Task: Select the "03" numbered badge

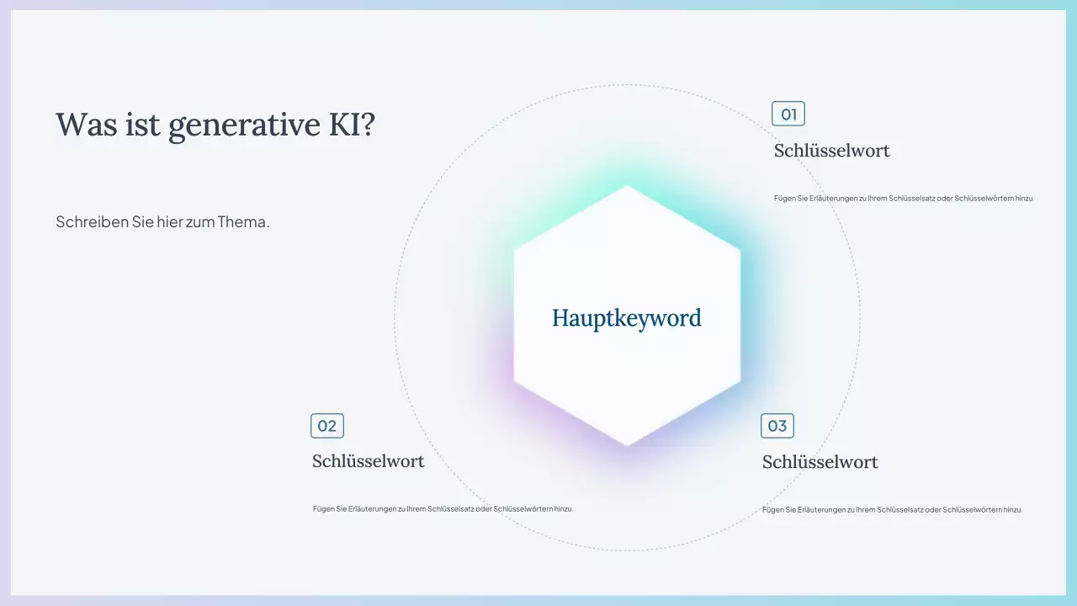Action: (777, 426)
